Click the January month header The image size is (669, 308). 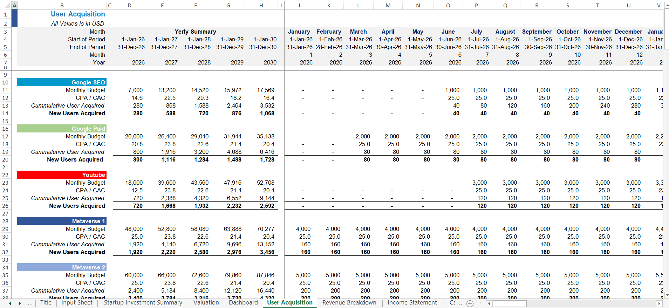[x=299, y=32]
